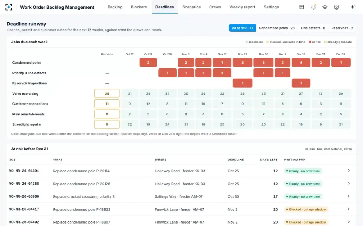
Task: Open the layout panel icon
Action: (x=302, y=7)
